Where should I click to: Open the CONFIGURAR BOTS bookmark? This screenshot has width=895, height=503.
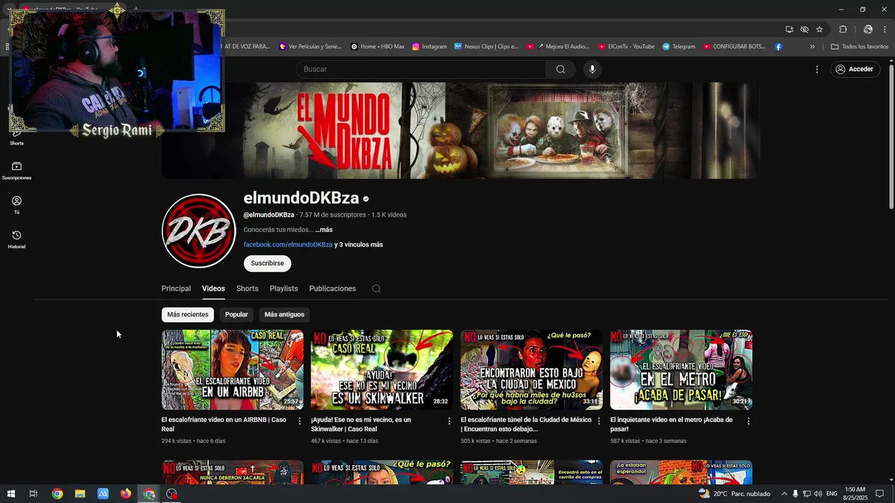(734, 47)
